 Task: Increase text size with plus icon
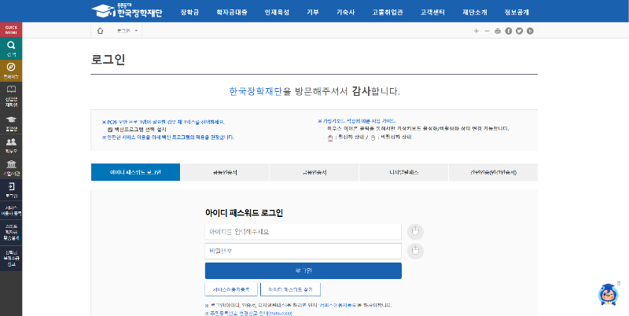pyautogui.click(x=476, y=31)
